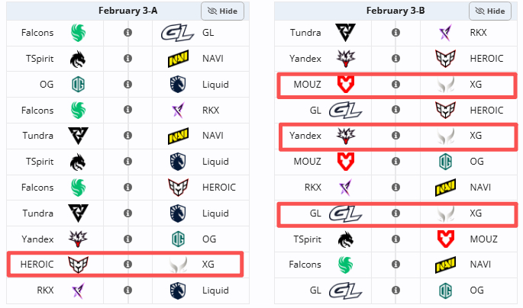The width and height of the screenshot is (523, 308).
Task: Open info icon for Falcons vs NAVI match
Action: pos(396,265)
